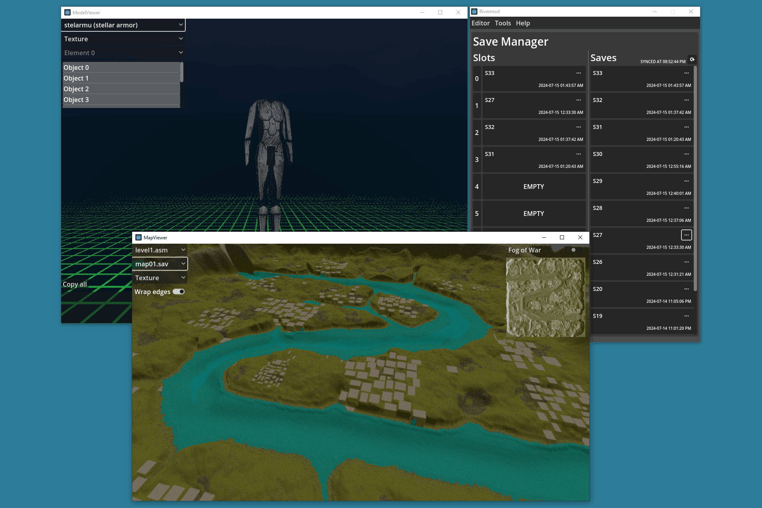This screenshot has height=508, width=762.
Task: Open the Tools menu in Rivermod
Action: 502,23
